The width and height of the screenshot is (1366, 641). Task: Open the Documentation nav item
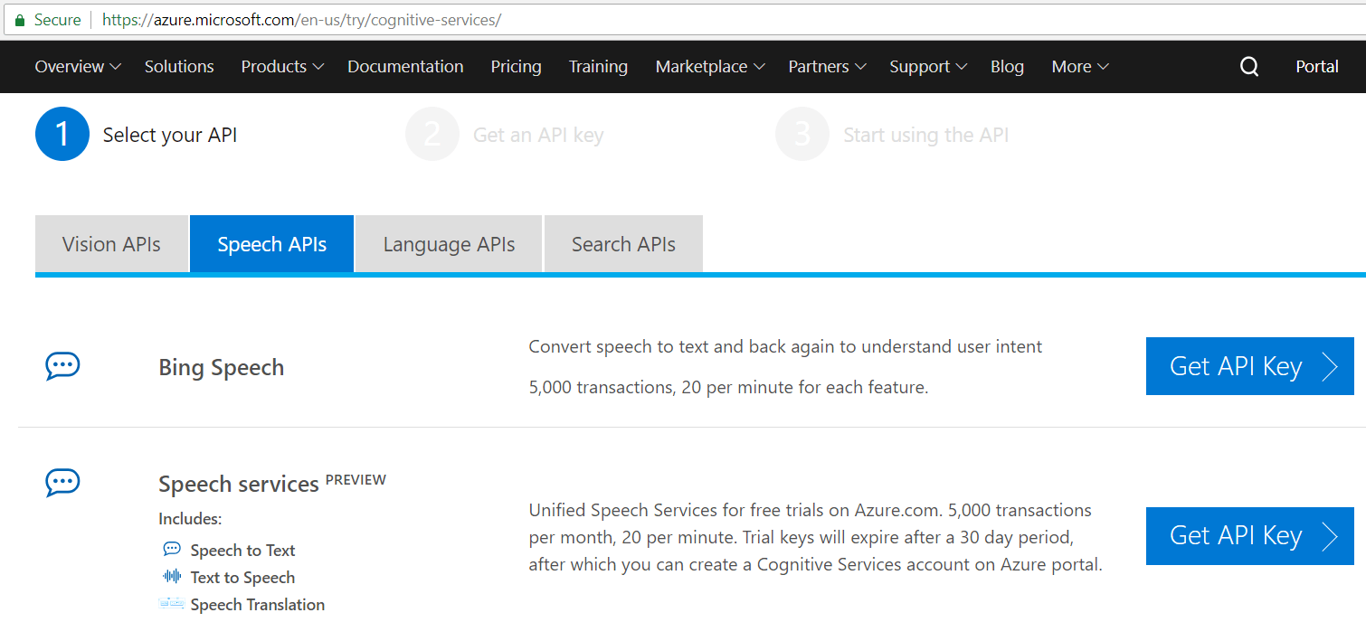click(x=405, y=67)
